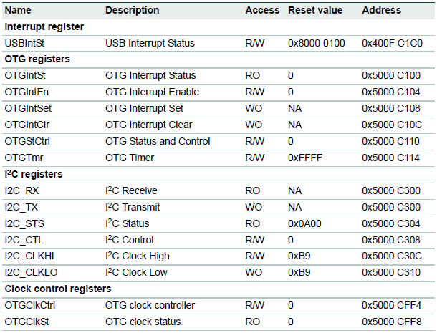Click the reset value 0x0A00
The image size is (437, 333).
pyautogui.click(x=305, y=223)
